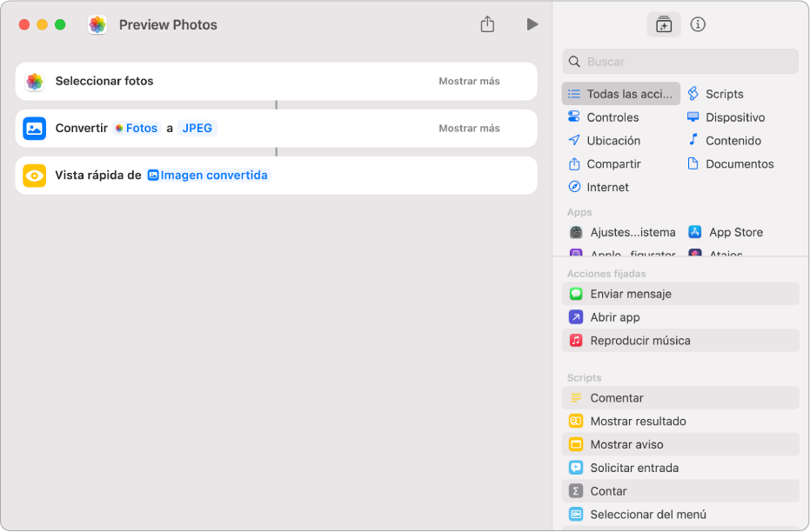Add the Contar action
Image resolution: width=810 pixels, height=532 pixels.
(x=680, y=491)
